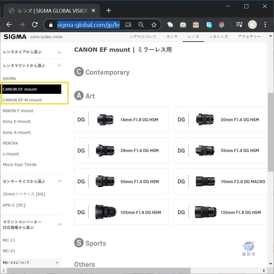
Task: Click scrollbar down arrow
Action: point(271,264)
